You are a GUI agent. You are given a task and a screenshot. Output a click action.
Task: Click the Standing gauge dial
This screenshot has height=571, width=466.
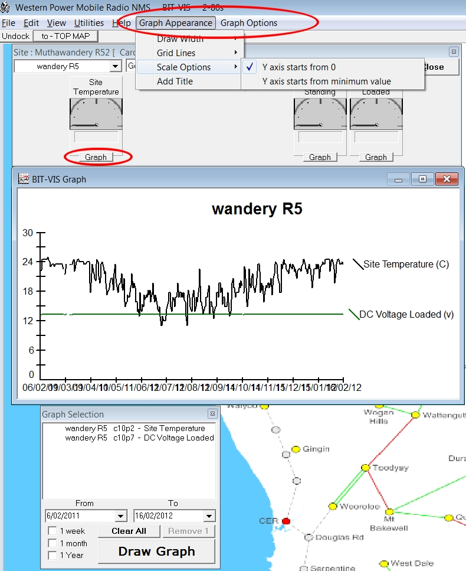[320, 114]
